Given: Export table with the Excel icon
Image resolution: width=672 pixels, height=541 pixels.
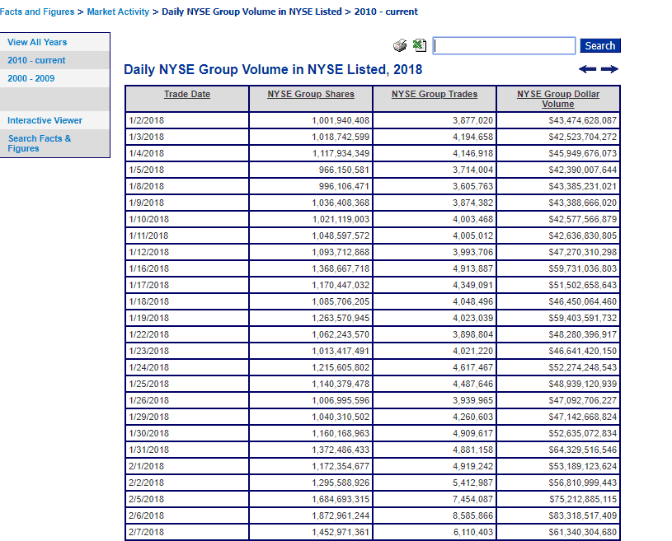Looking at the screenshot, I should 420,45.
